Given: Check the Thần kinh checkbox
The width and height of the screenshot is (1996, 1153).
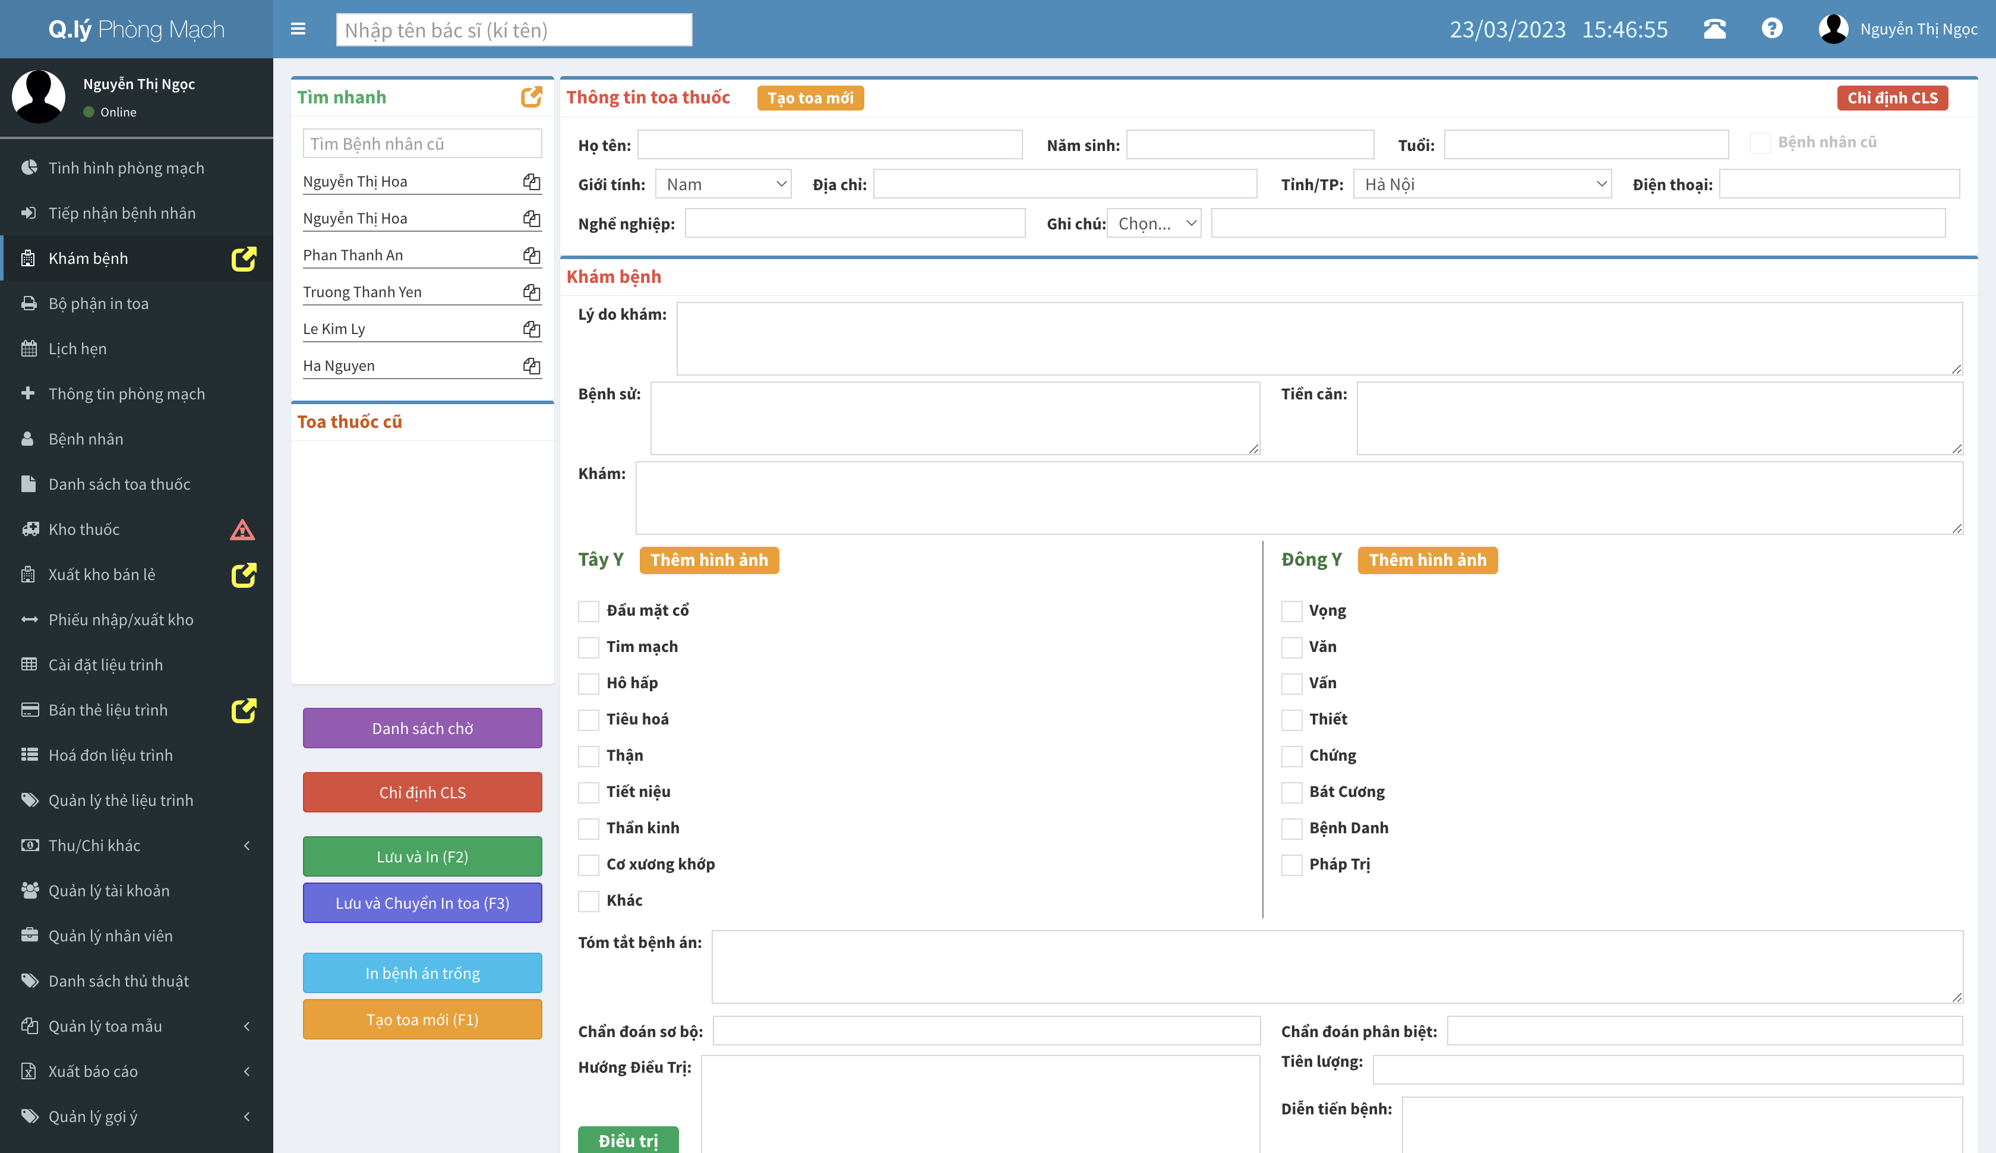Looking at the screenshot, I should pyautogui.click(x=588, y=828).
